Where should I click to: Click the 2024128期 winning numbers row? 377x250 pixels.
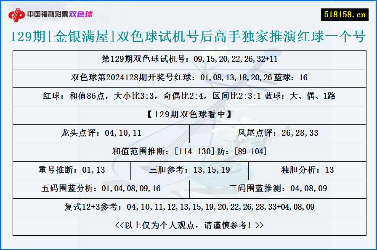188,78
